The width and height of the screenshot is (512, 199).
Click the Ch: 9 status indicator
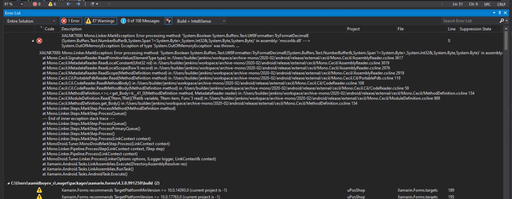coord(474,4)
